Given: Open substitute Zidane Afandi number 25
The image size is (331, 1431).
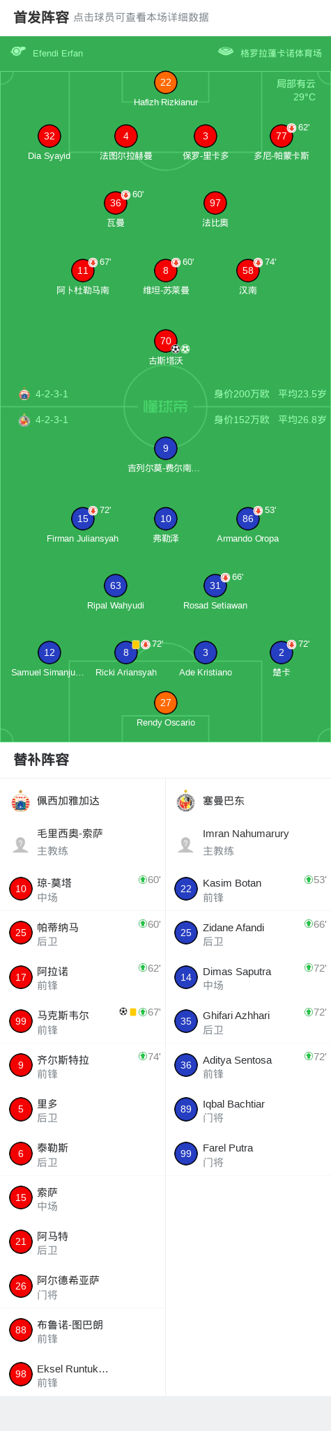Looking at the screenshot, I should tap(248, 933).
